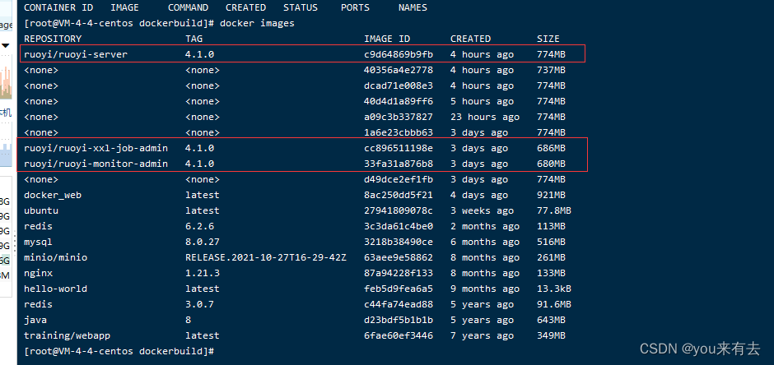
Task: Select size value 921MB
Action: (551, 195)
